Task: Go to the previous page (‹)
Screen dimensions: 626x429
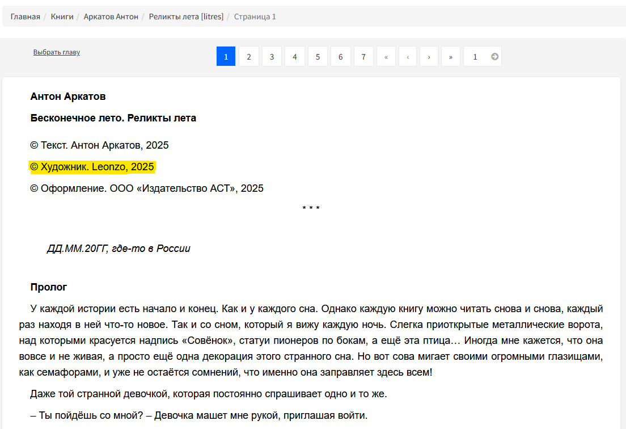Action: pos(408,57)
